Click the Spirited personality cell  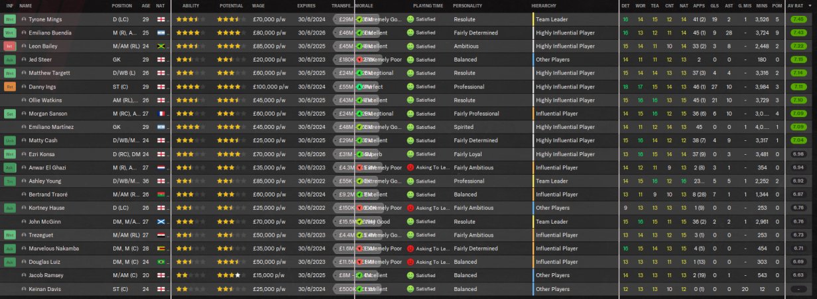[x=464, y=127]
